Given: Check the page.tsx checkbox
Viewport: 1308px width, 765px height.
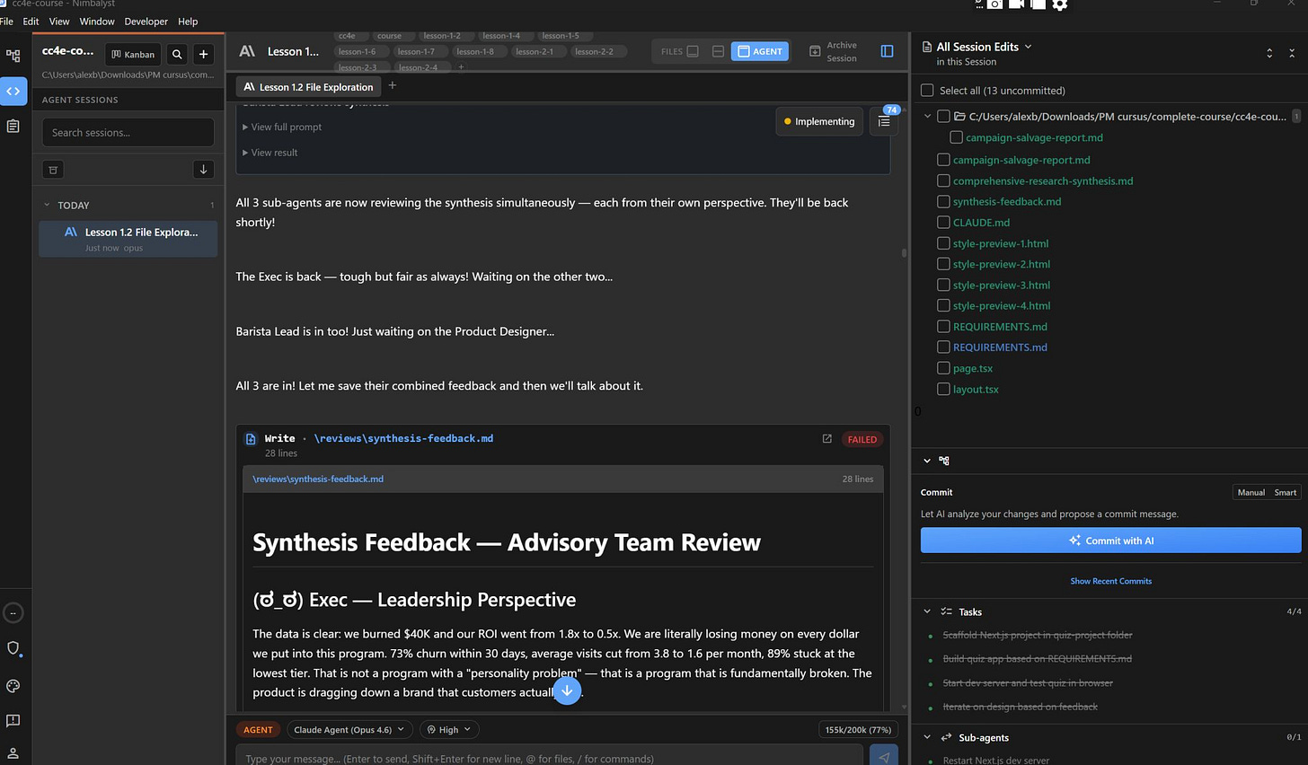Looking at the screenshot, I should point(943,368).
